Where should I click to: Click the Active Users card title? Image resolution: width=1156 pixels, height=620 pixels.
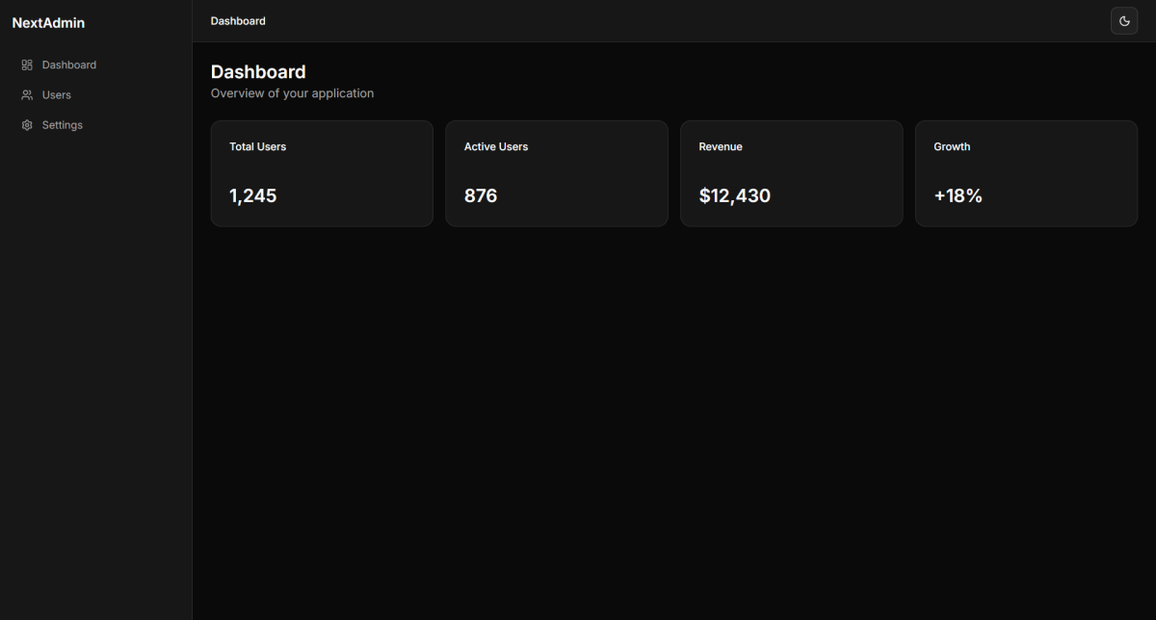496,147
